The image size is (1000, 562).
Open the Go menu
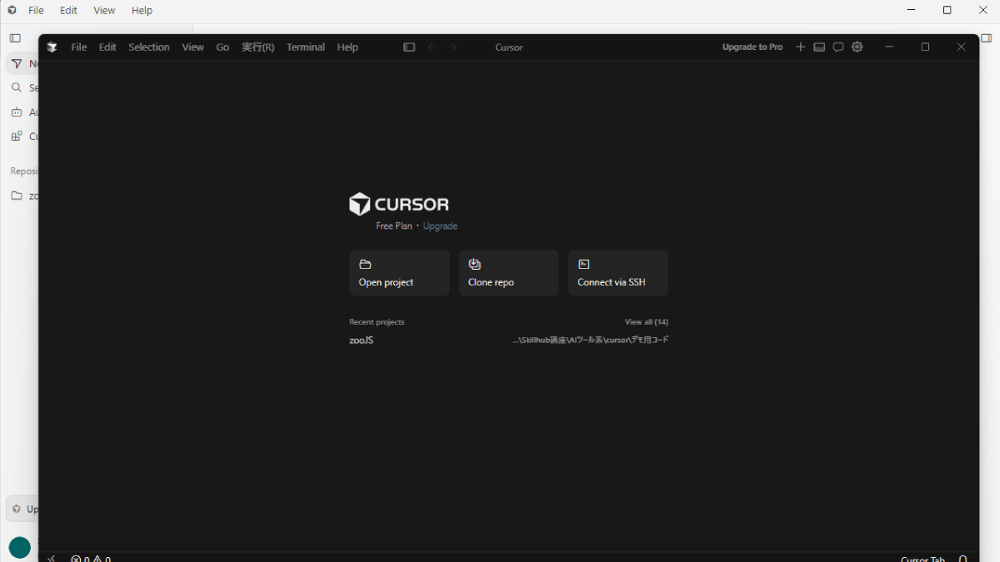[x=222, y=47]
